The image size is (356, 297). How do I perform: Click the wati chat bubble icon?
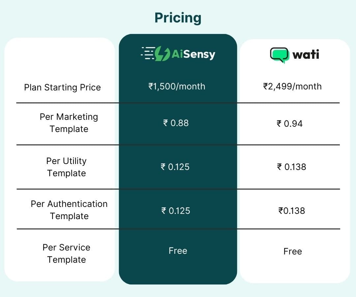(279, 55)
